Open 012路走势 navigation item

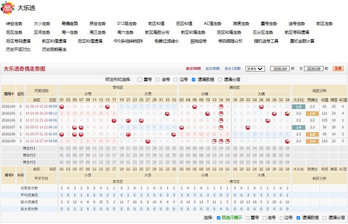coord(127,24)
